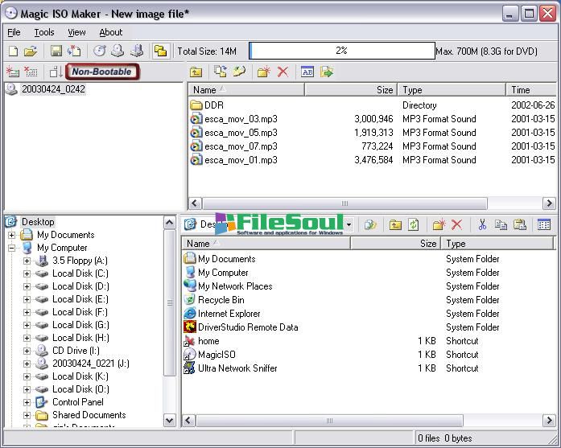
Task: Expand the My Documents tree node
Action: (12, 235)
